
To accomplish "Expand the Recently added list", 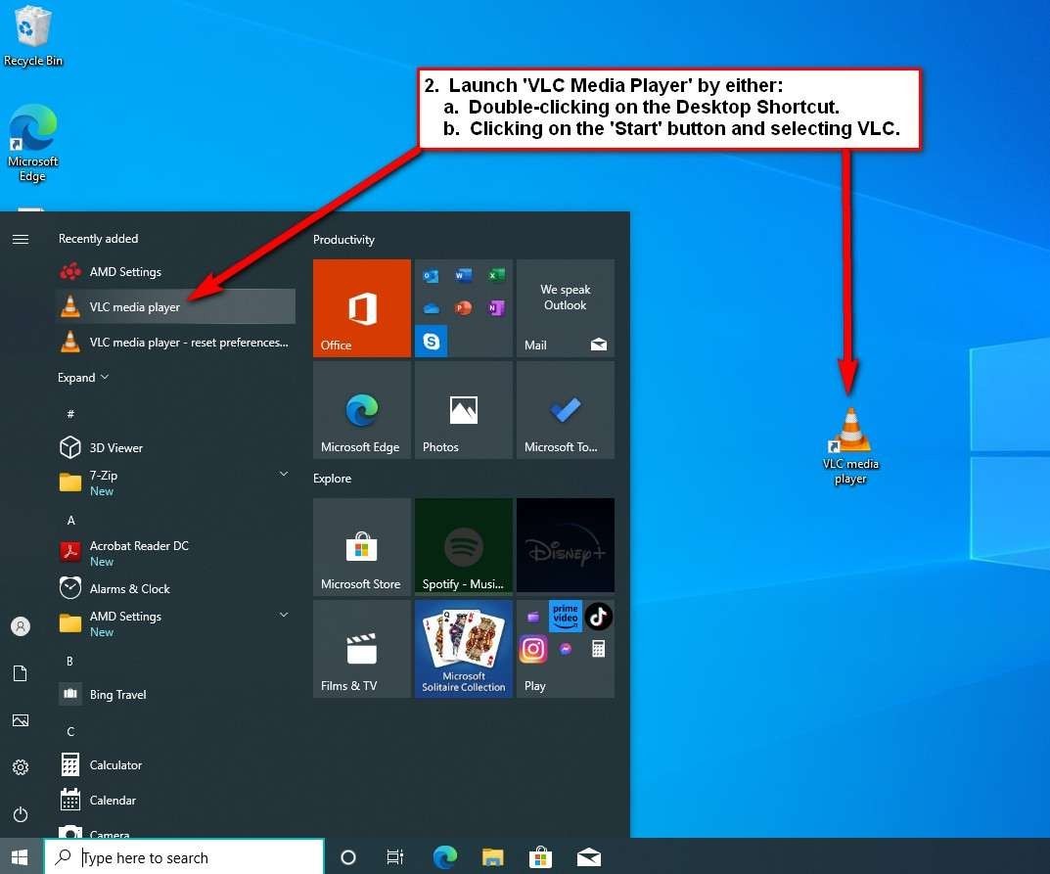I will tap(83, 378).
